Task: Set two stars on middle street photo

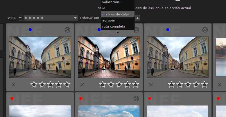Action: point(111,84)
